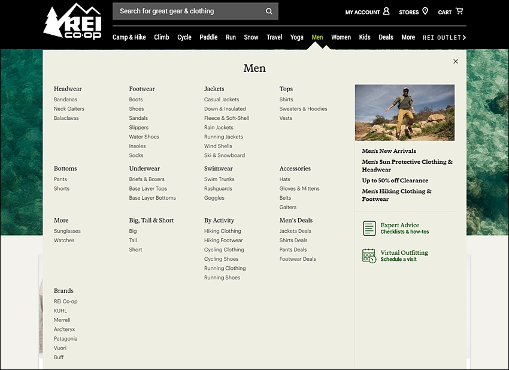Screen dimensions: 509x370
Task: Select Gaiters under Accessories
Action: point(287,207)
